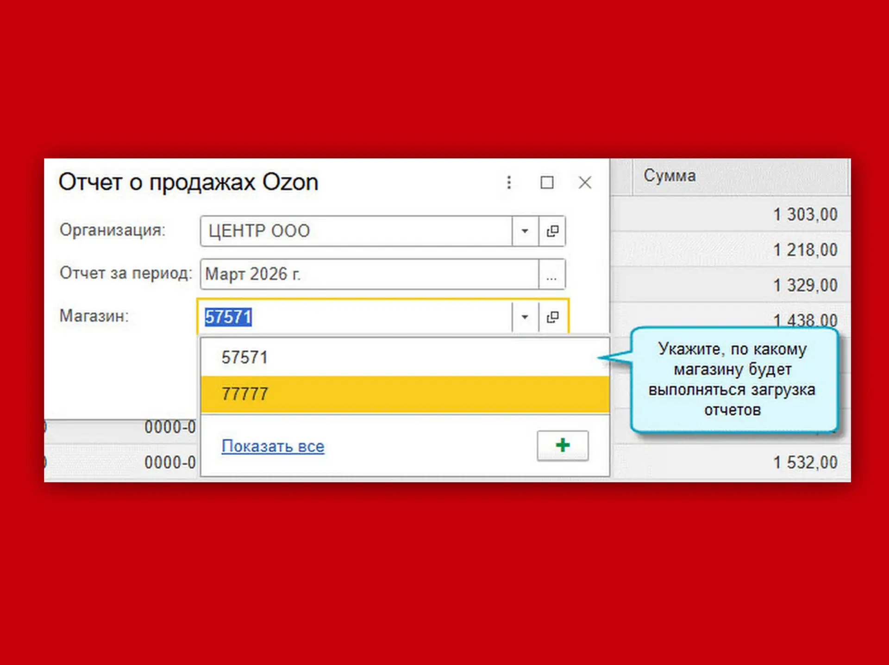Click the Отчет за период field
This screenshot has height=665, width=889.
tap(370, 274)
